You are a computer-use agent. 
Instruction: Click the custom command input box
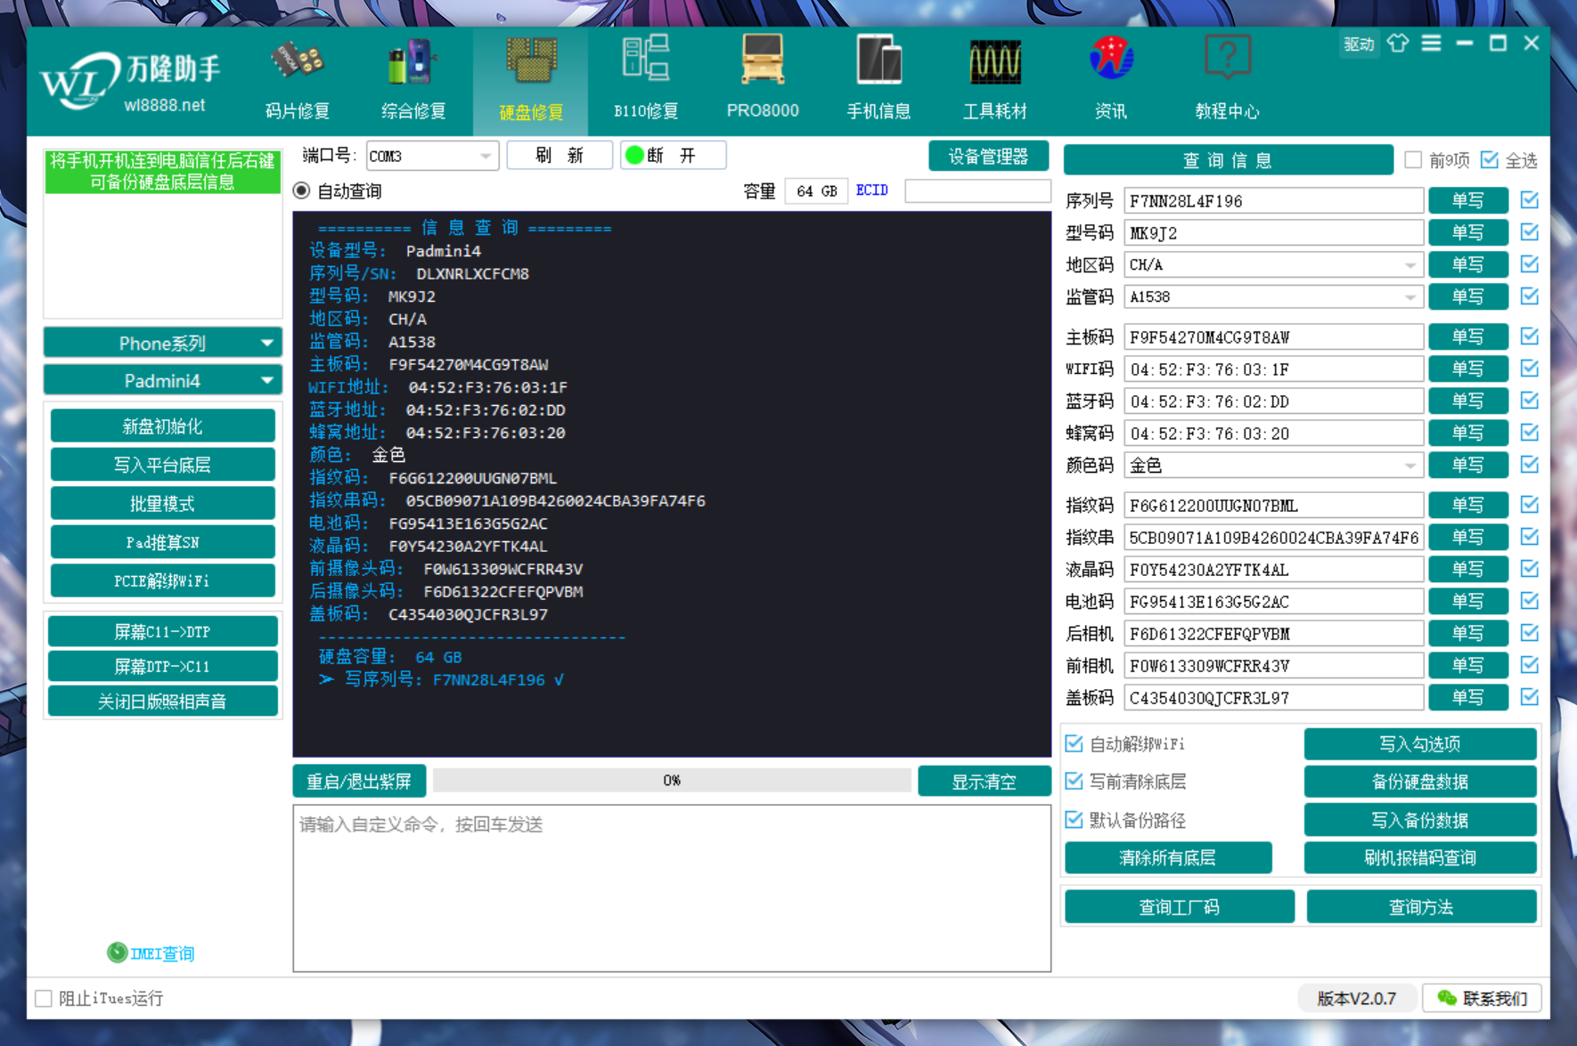(672, 888)
